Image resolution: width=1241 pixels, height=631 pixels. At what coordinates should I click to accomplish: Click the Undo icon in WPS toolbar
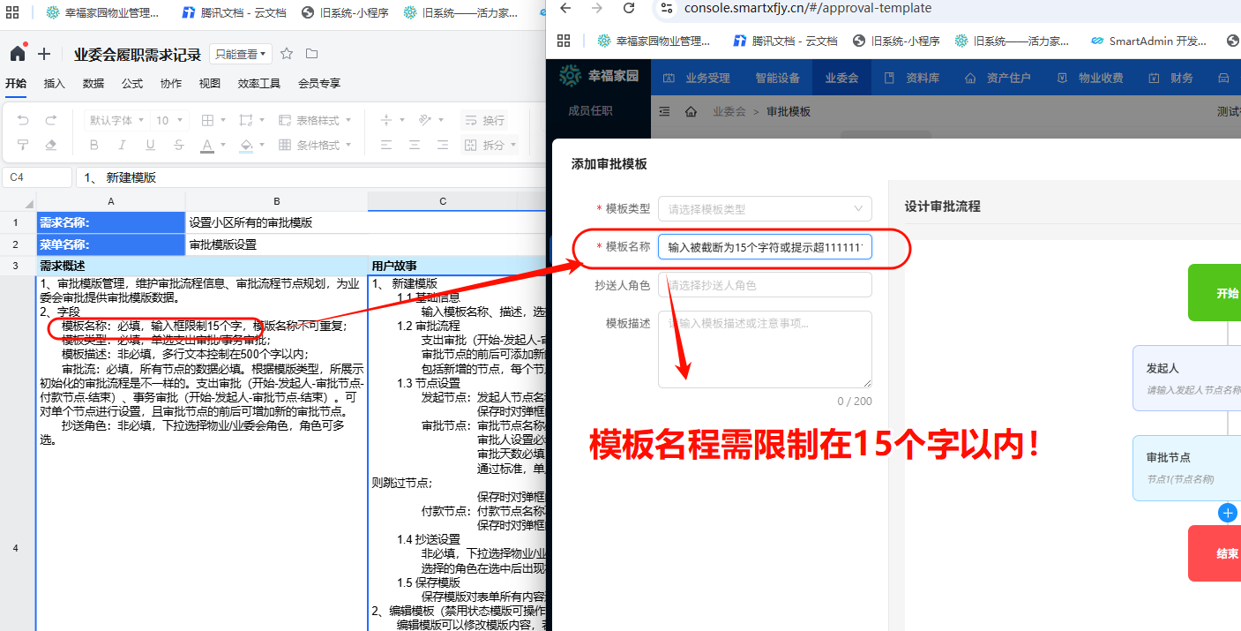[x=23, y=121]
